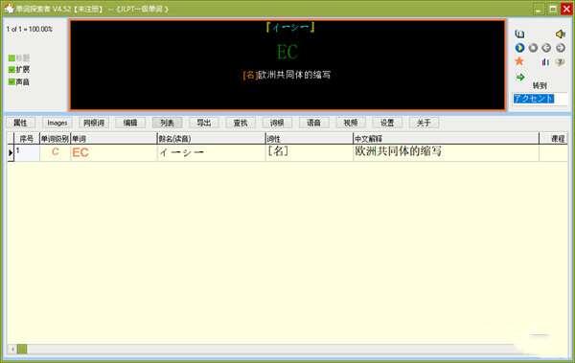Open the 查找 tab
Viewport: 575px width, 363px height.
tap(241, 123)
